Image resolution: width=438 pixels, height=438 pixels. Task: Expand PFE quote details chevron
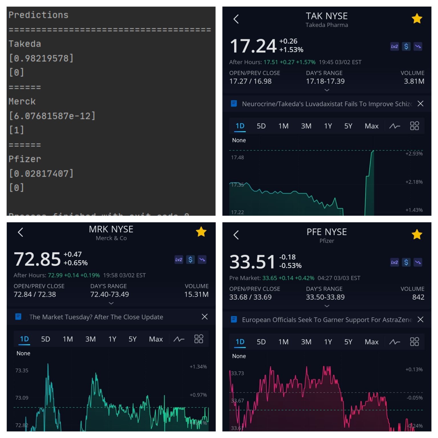327,306
